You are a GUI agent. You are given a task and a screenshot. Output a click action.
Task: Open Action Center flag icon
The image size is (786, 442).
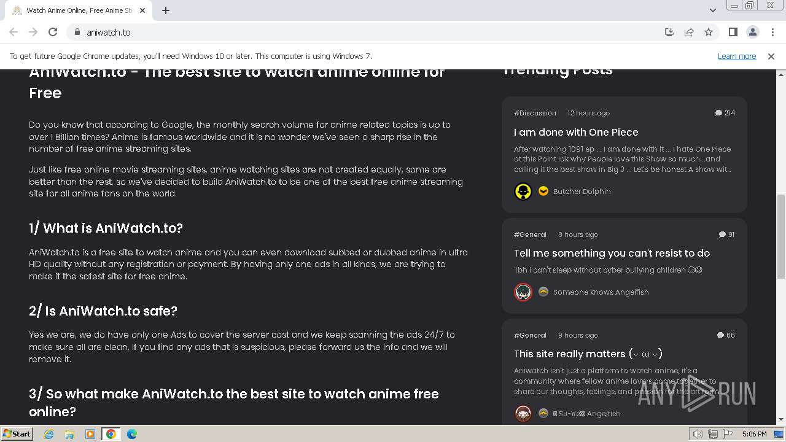pos(726,434)
